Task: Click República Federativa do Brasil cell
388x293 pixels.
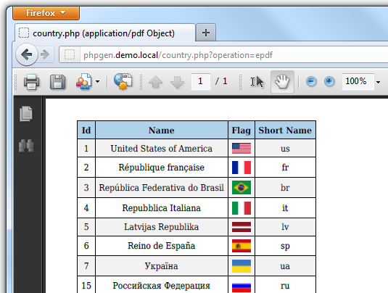Action: click(x=161, y=188)
